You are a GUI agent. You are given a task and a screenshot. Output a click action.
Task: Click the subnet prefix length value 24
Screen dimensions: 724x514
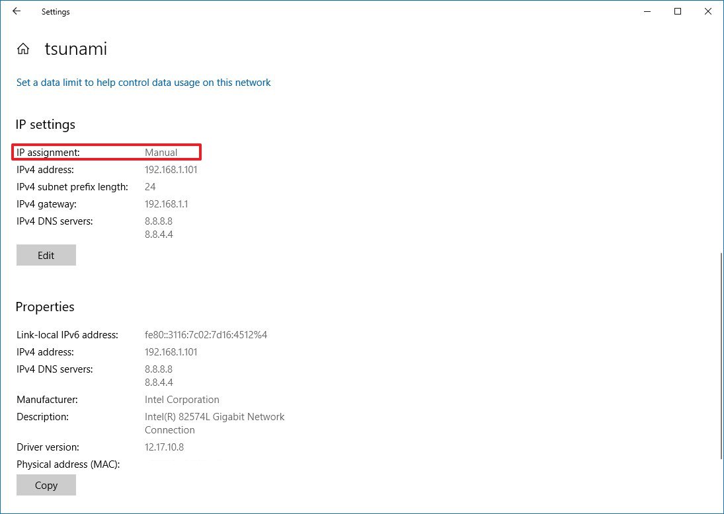click(150, 187)
